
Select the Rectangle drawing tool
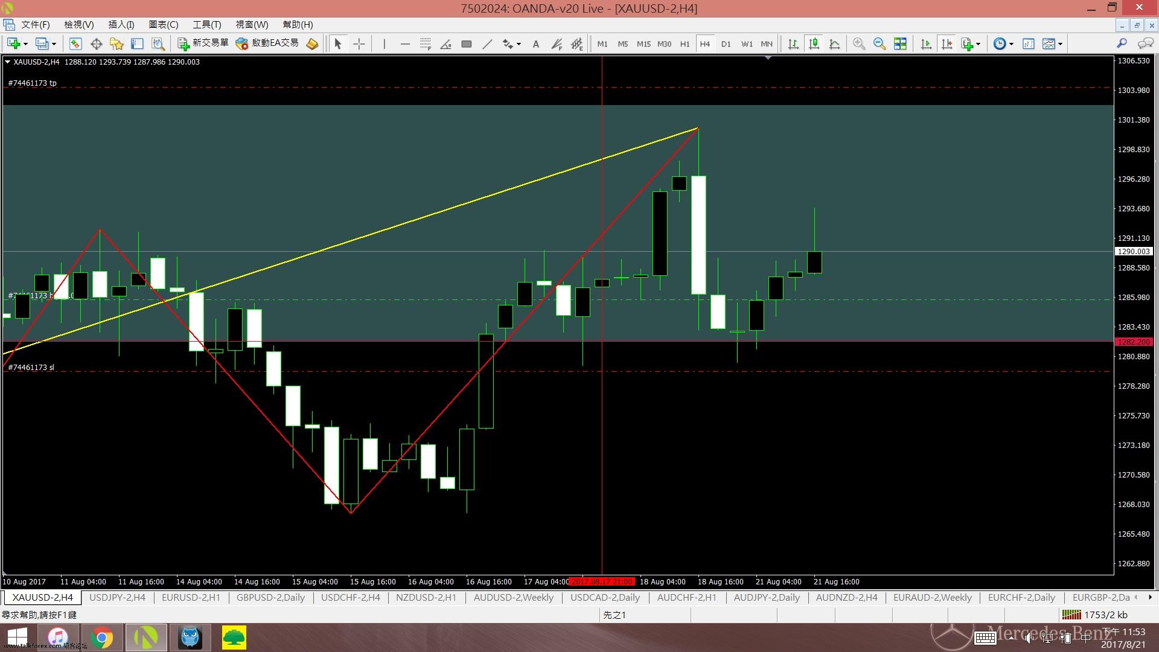click(x=467, y=43)
